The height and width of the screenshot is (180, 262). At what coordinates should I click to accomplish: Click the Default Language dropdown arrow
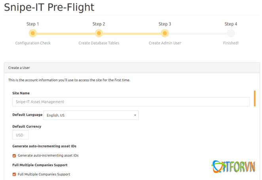pos(135,115)
